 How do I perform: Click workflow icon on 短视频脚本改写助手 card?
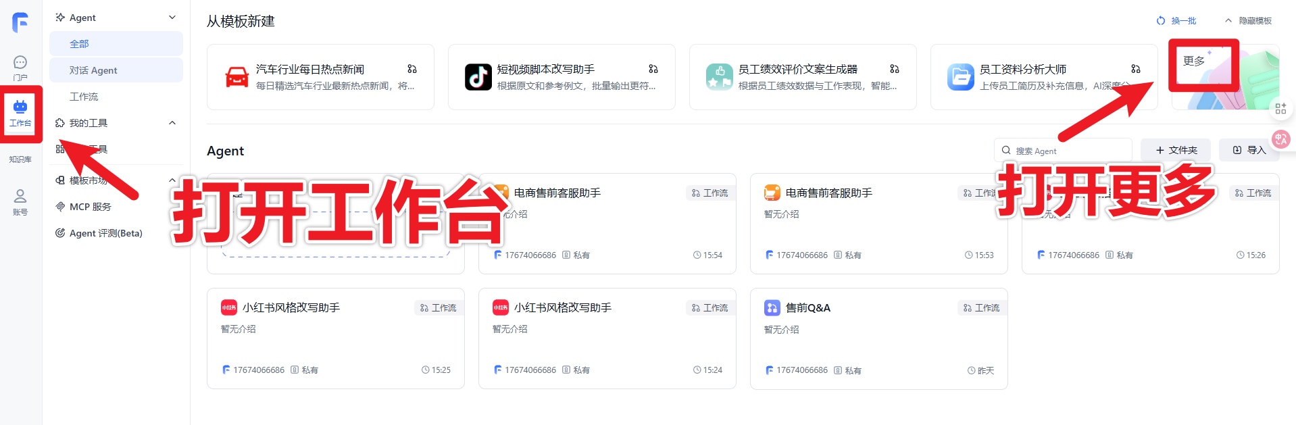coord(653,69)
